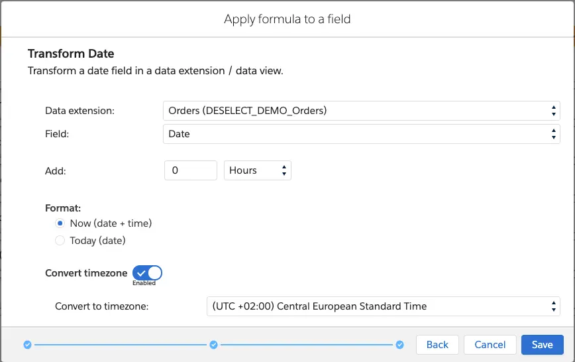Image resolution: width=575 pixels, height=362 pixels.
Task: Click the checkmark inside the timezone switch
Action: (141, 272)
